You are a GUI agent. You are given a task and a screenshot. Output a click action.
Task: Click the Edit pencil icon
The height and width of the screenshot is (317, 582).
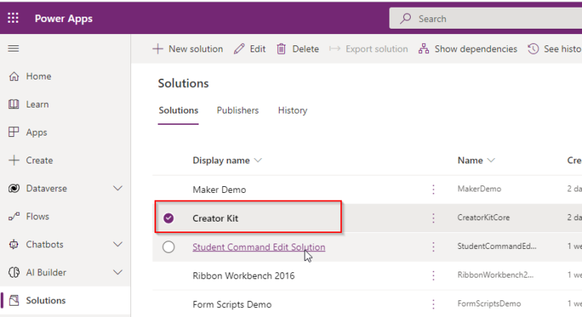(239, 49)
